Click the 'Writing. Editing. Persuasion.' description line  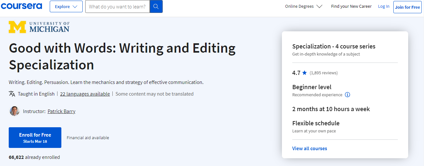(106, 82)
